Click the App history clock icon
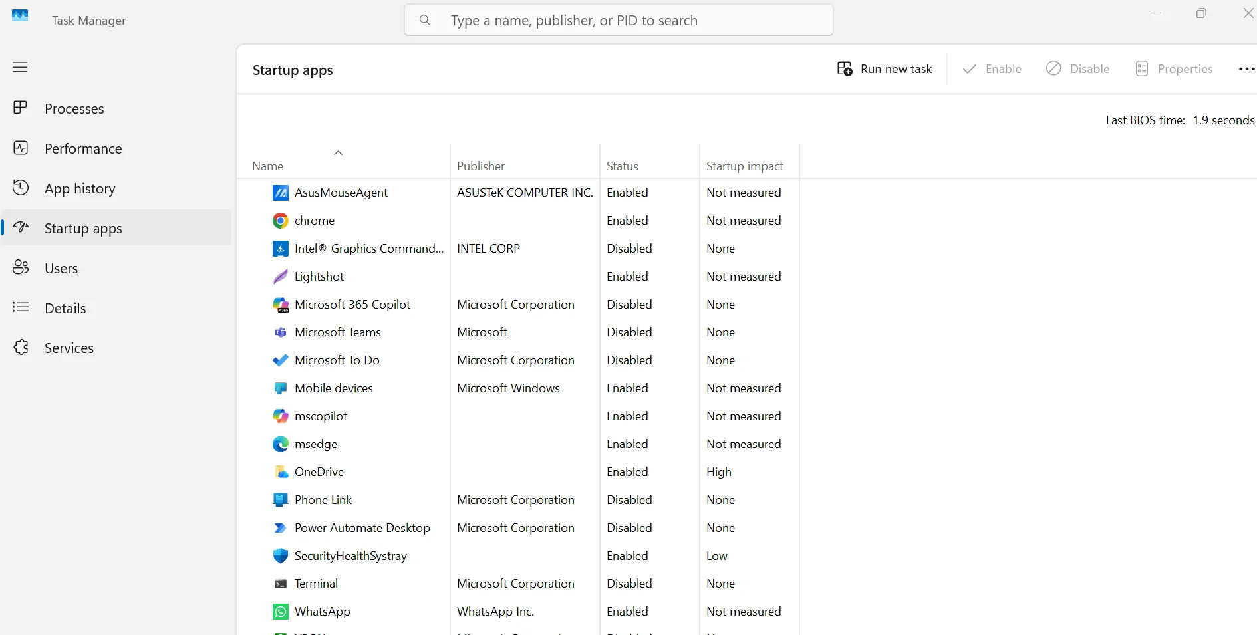1257x635 pixels. tap(21, 188)
